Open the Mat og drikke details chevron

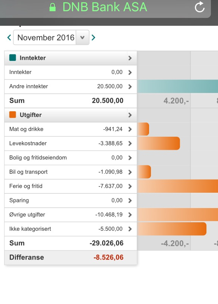pyautogui.click(x=130, y=129)
